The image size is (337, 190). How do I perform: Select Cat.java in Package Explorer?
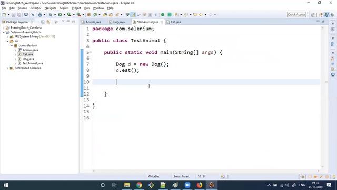click(x=28, y=54)
